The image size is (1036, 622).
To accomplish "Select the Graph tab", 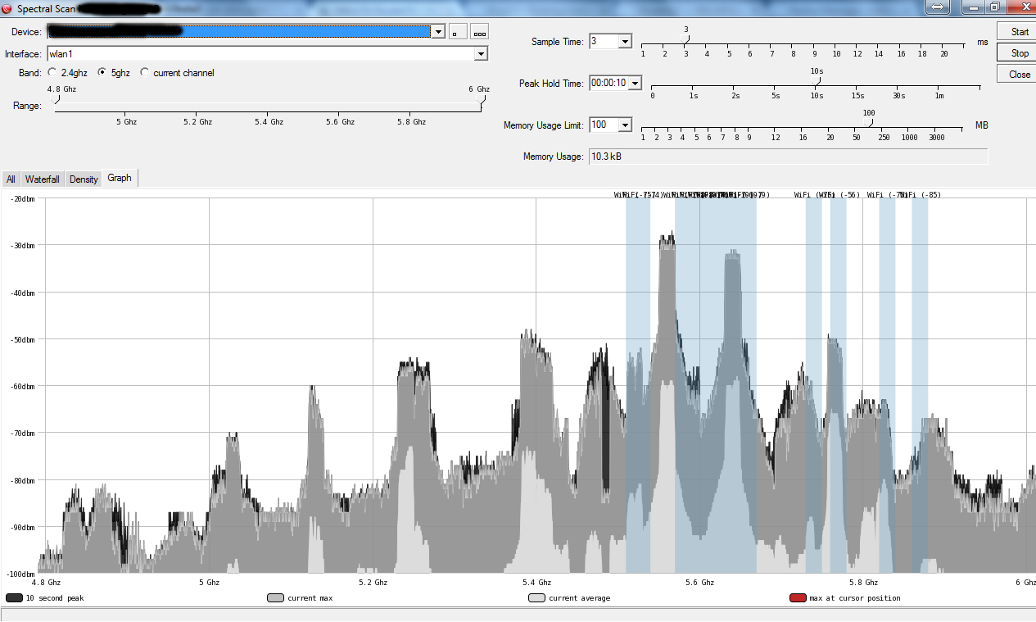I will point(120,178).
